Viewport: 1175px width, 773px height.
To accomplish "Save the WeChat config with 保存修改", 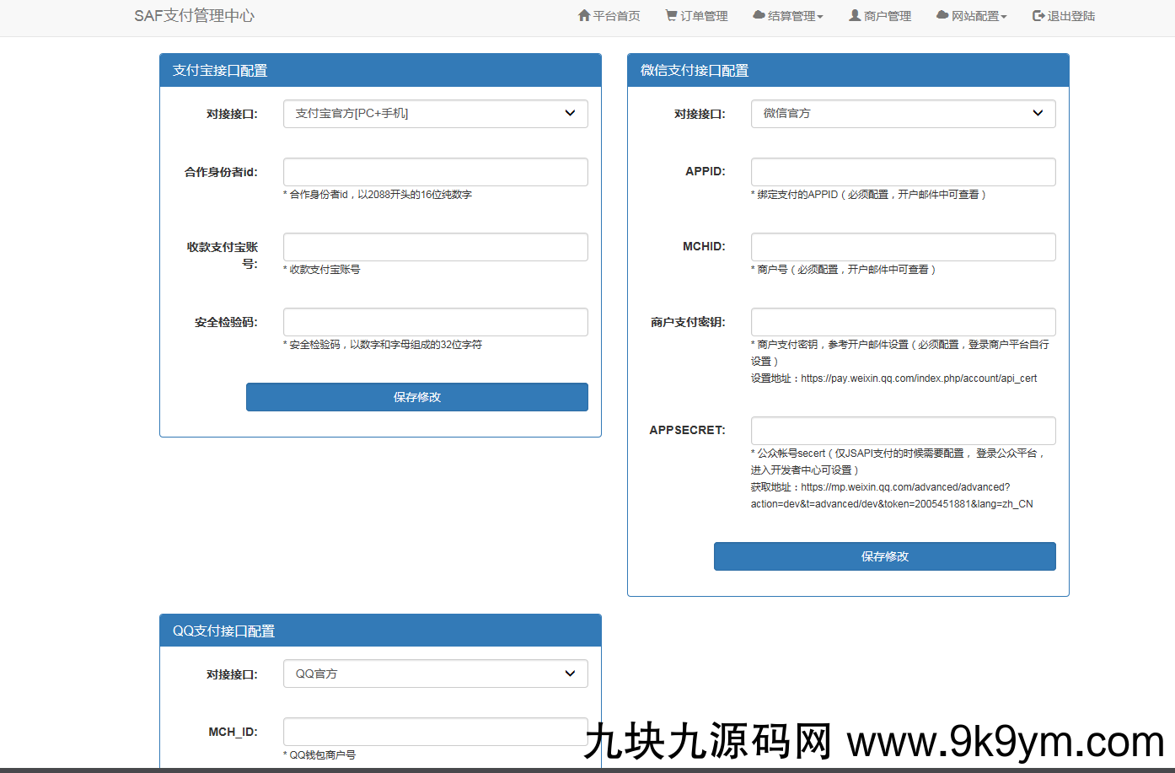I will pyautogui.click(x=884, y=556).
